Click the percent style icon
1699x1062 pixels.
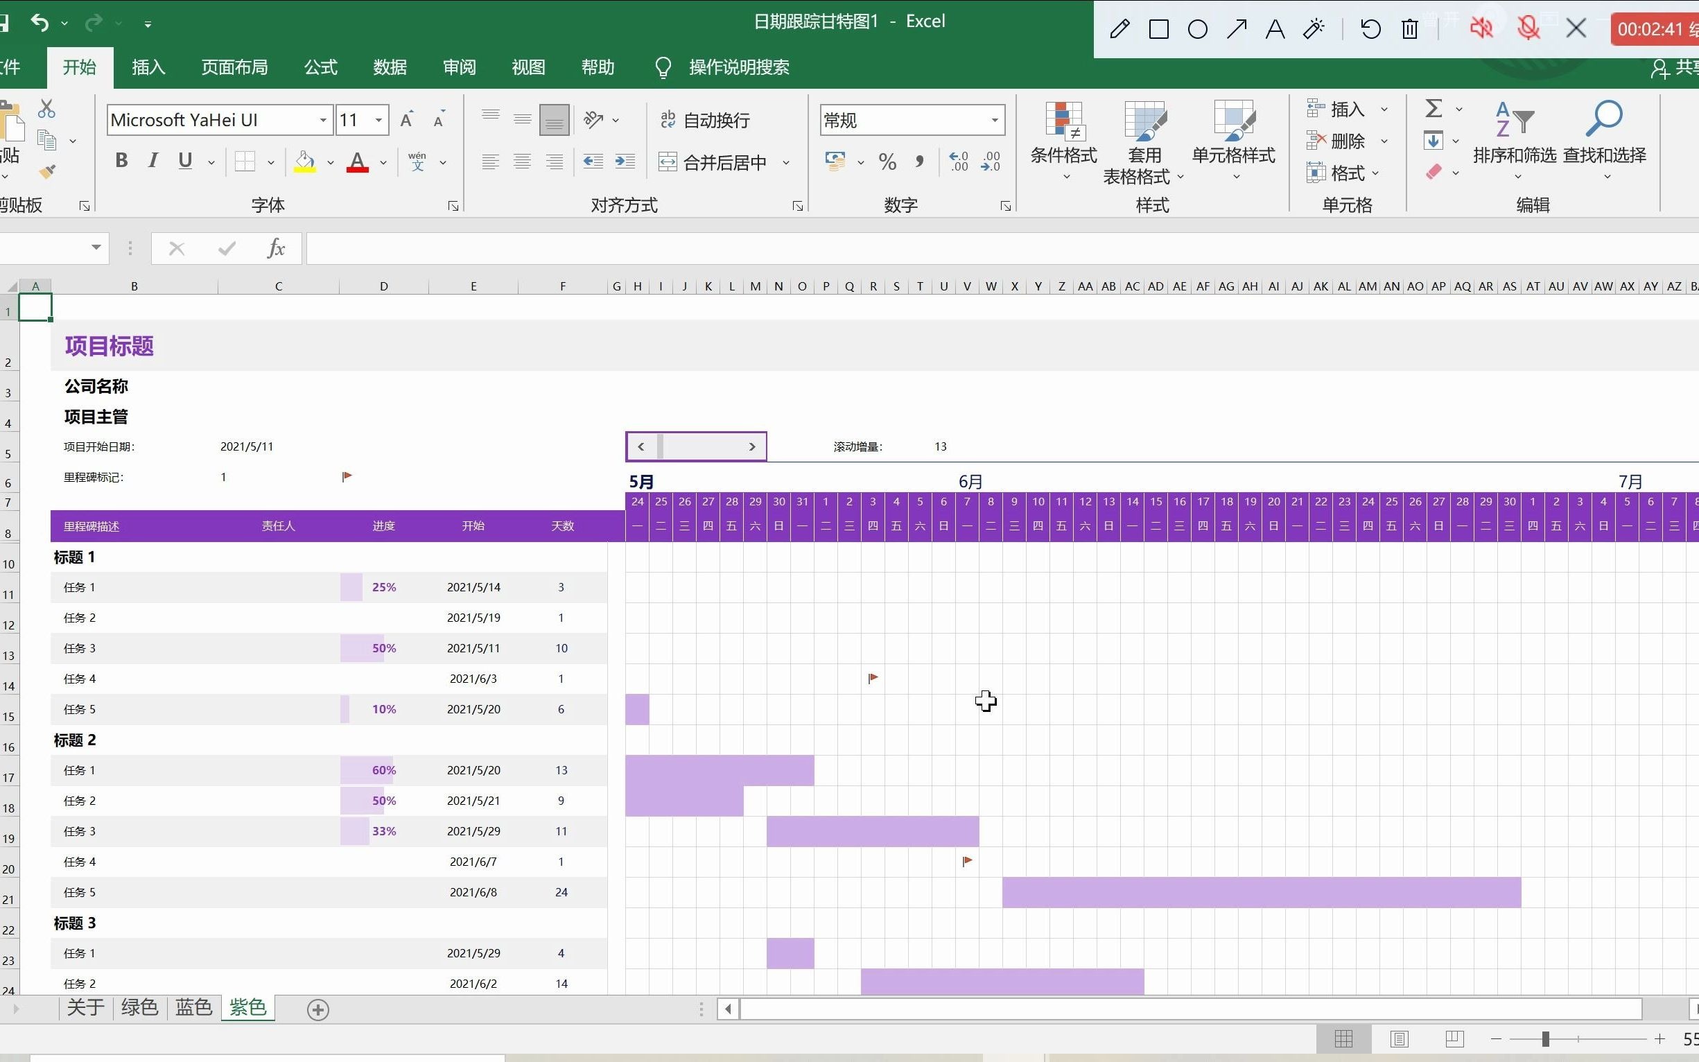coord(888,162)
